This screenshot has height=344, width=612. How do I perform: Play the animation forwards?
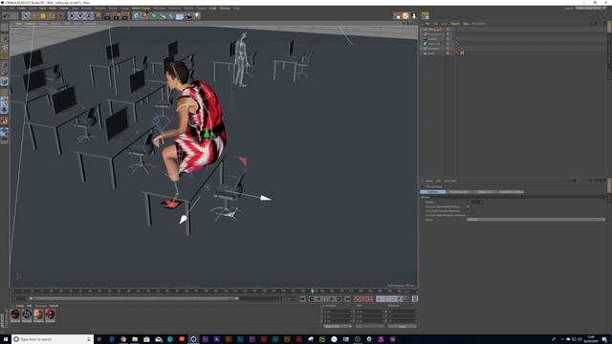click(325, 299)
